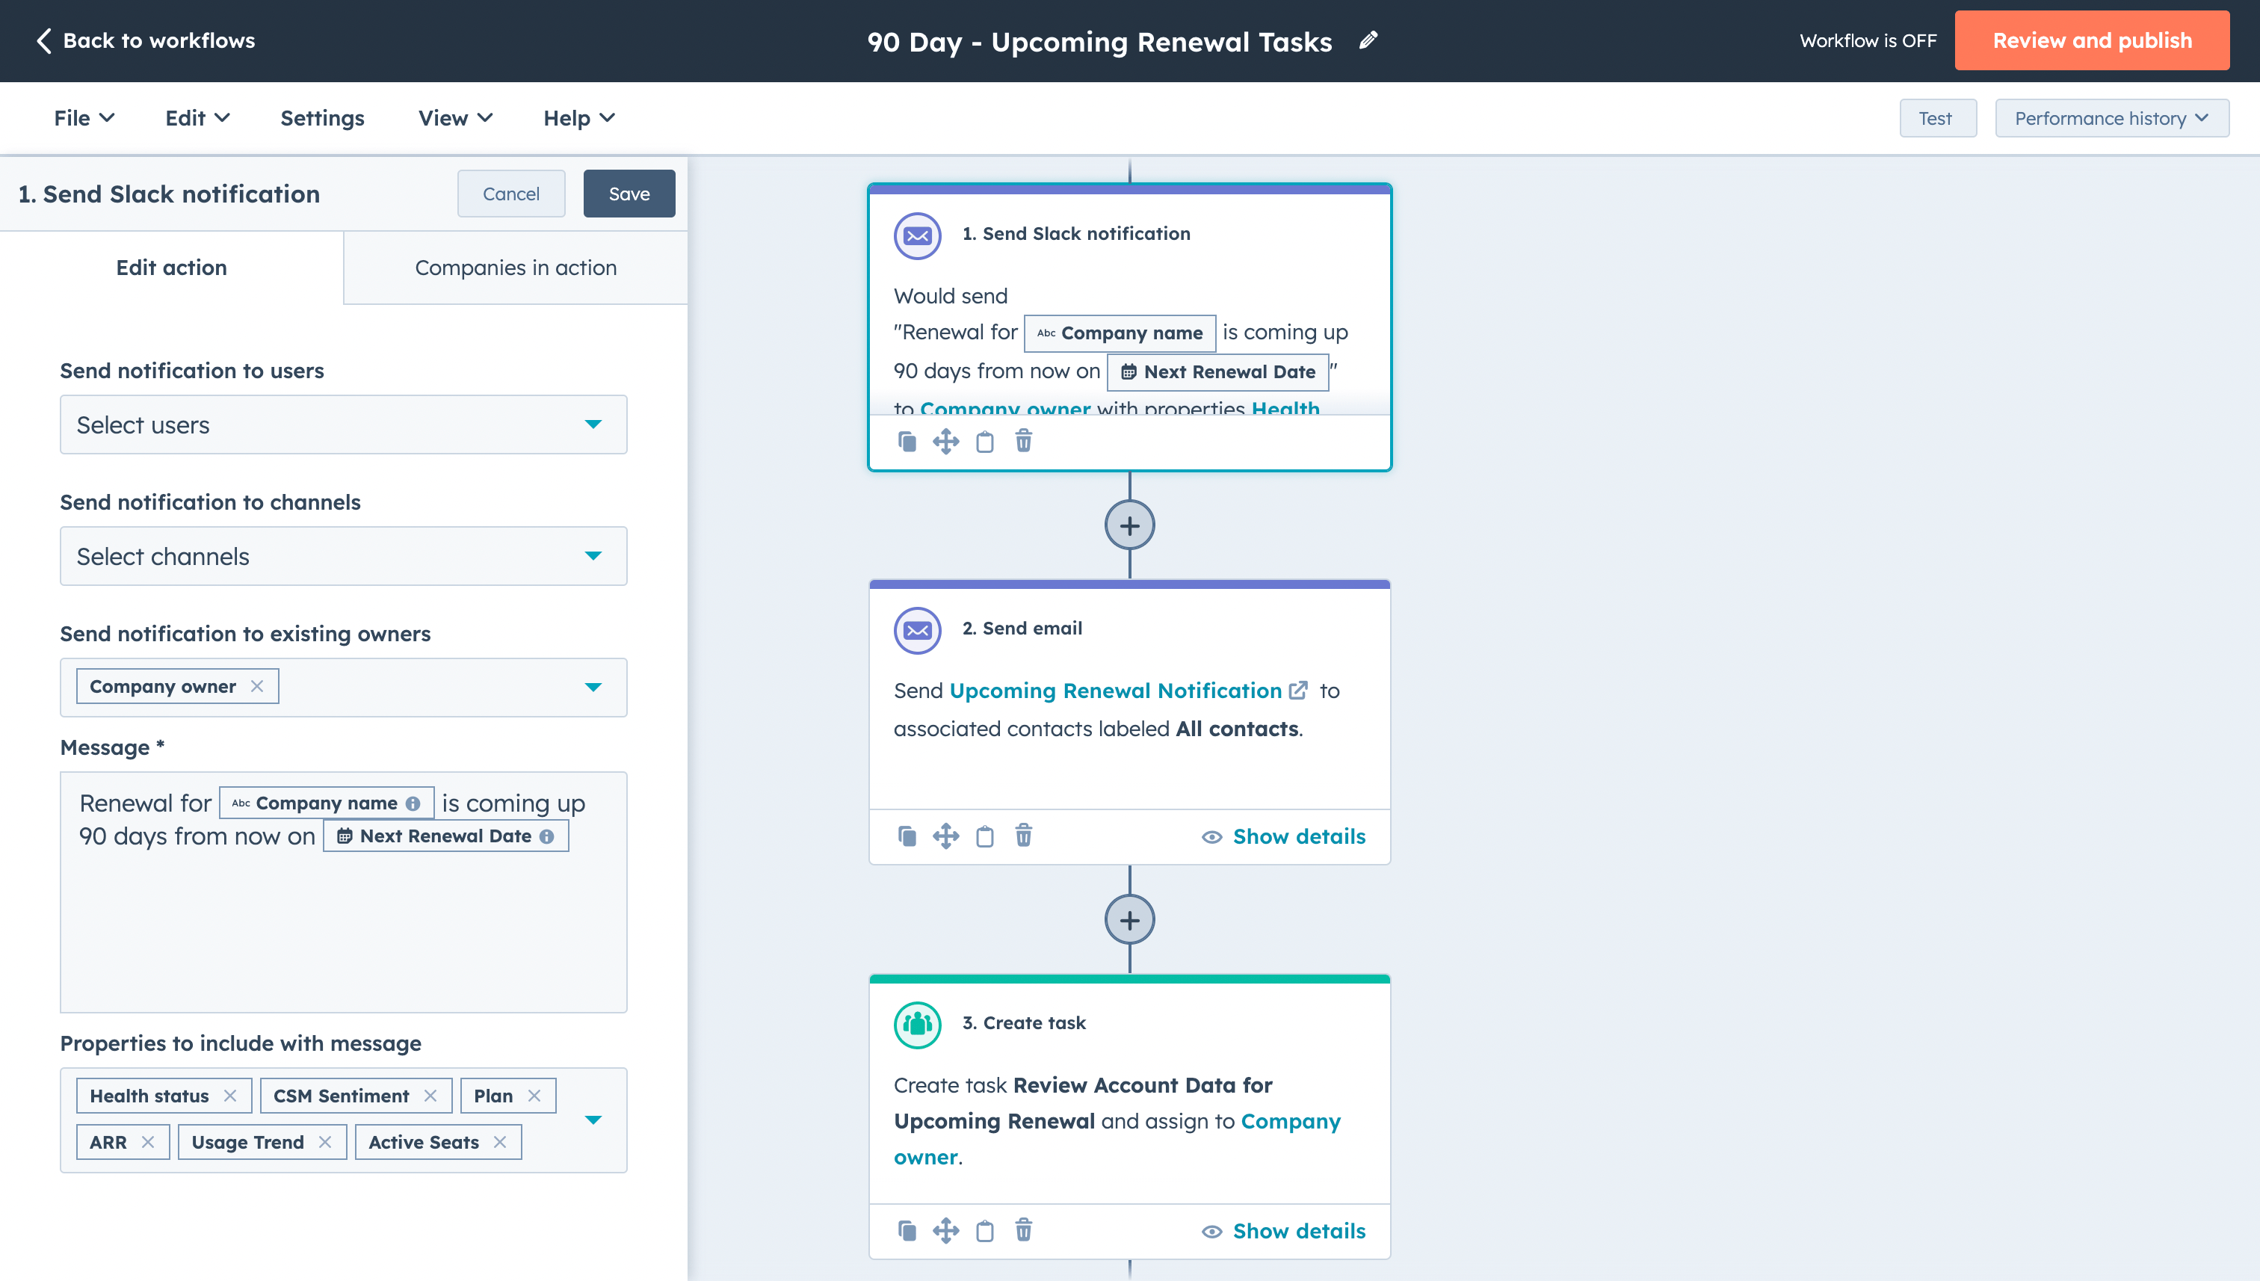This screenshot has width=2260, height=1281.
Task: Clone the Send email action
Action: 907,836
